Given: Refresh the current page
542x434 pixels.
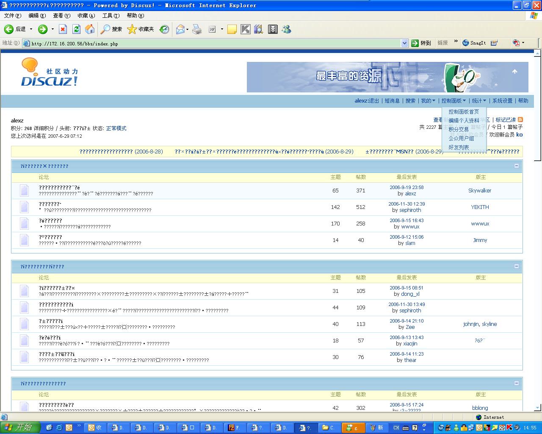Looking at the screenshot, I should click(76, 29).
